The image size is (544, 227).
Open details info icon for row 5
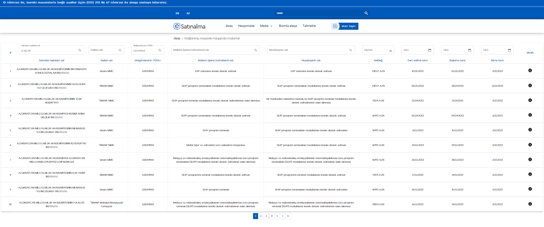[530, 130]
